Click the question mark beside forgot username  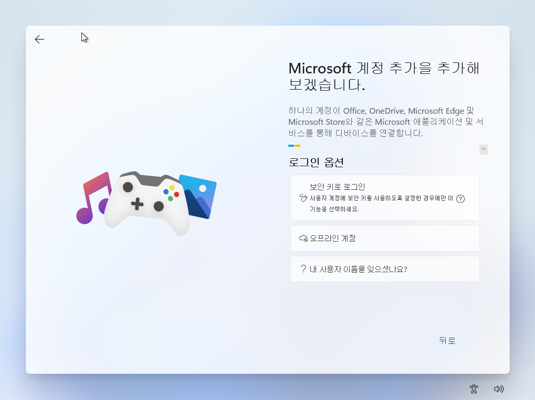tap(303, 269)
